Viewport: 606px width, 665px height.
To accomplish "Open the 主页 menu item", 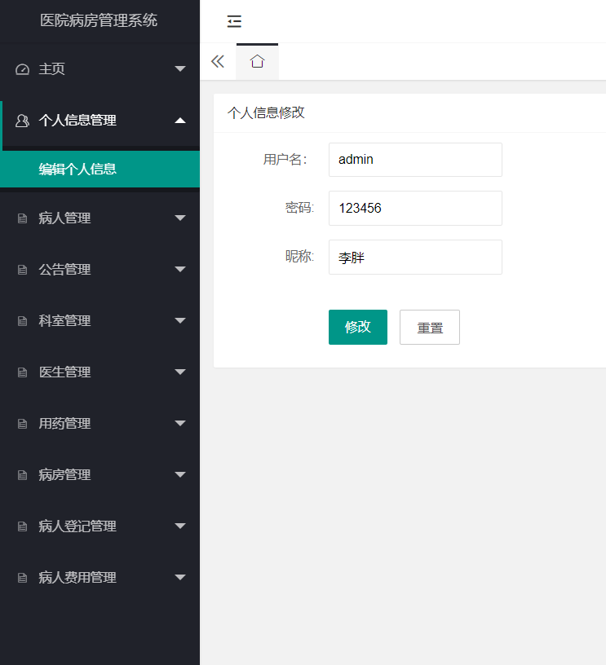I will [100, 68].
